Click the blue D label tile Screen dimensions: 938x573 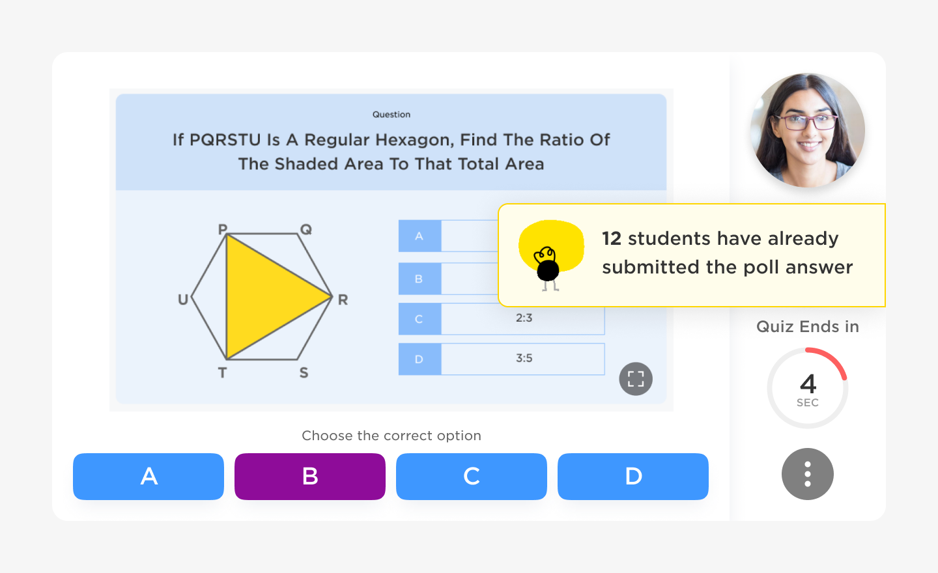click(419, 359)
